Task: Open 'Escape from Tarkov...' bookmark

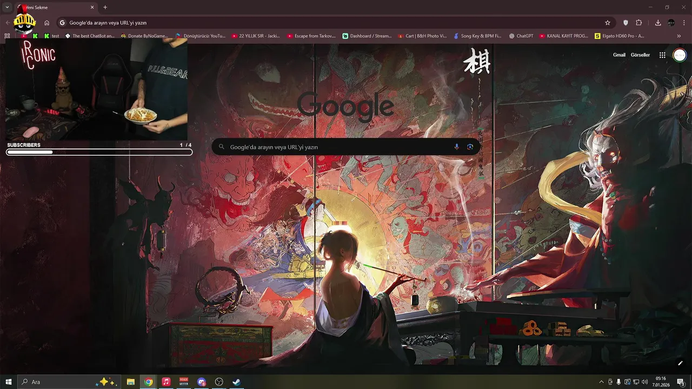Action: click(311, 36)
